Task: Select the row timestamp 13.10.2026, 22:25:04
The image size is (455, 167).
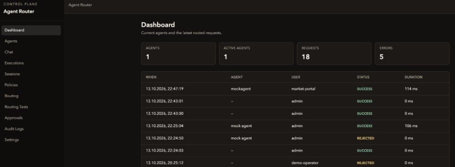Action: (164, 126)
